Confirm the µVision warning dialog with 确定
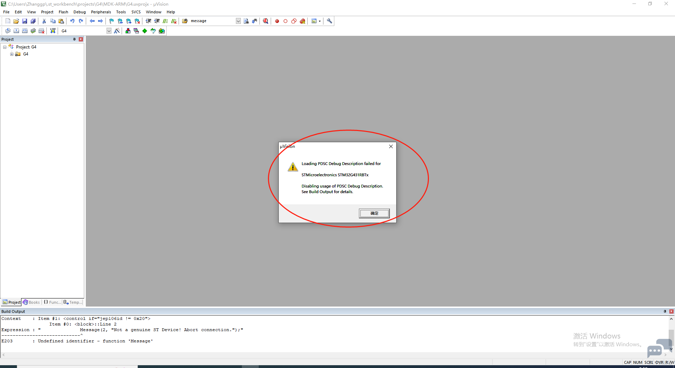The image size is (675, 368). [374, 213]
